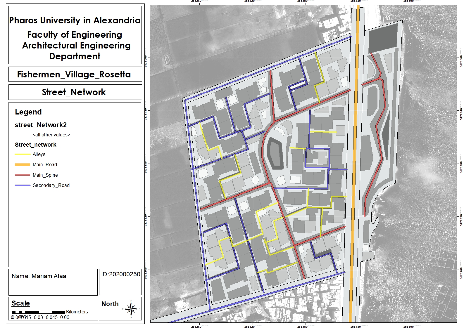
Task: Click the orange Main_Road legend swatch
Action: click(23, 165)
